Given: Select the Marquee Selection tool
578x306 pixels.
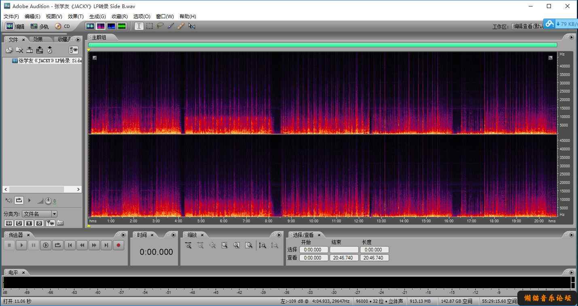Looking at the screenshot, I should (149, 26).
